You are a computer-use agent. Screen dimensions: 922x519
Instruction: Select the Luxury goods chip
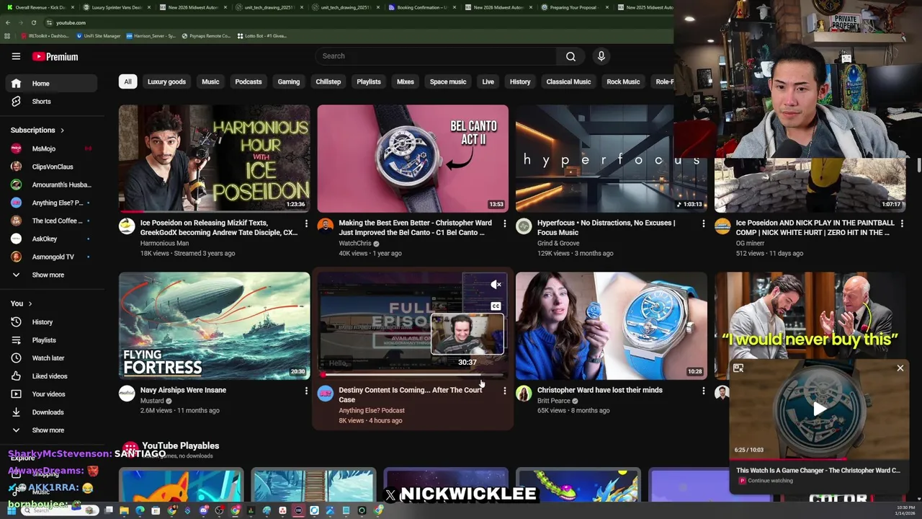[166, 81]
